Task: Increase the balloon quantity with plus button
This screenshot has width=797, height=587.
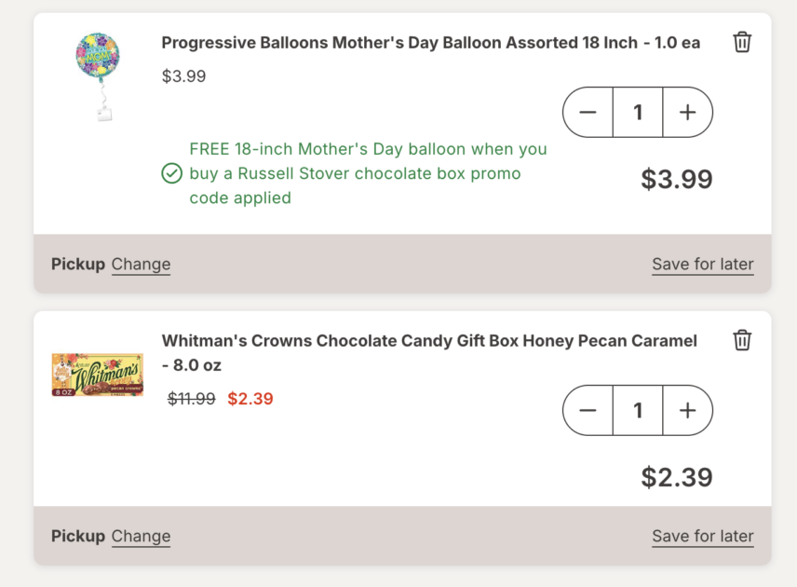Action: tap(688, 112)
